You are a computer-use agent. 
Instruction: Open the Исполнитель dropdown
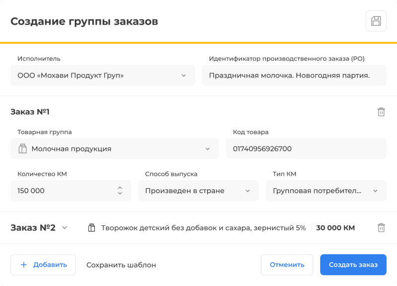pos(184,75)
